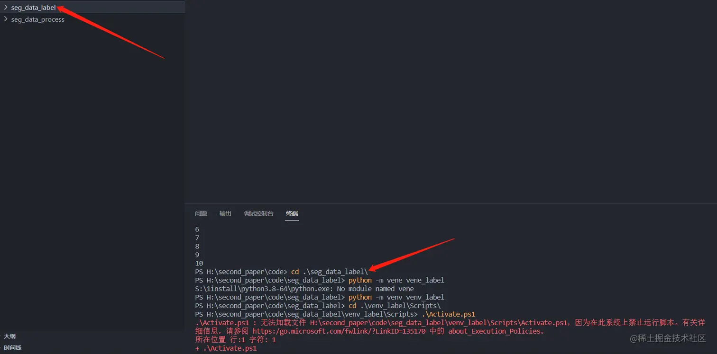Click the 'about_Execution_Policies' text in error

[x=495, y=331]
